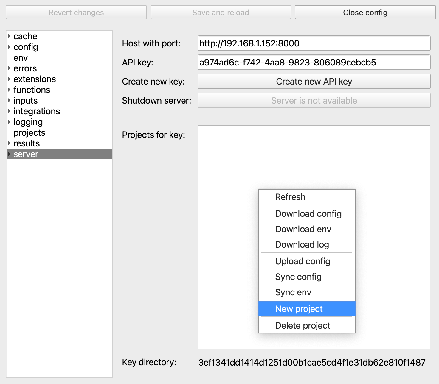Select the env tree item
The width and height of the screenshot is (439, 384).
[21, 58]
